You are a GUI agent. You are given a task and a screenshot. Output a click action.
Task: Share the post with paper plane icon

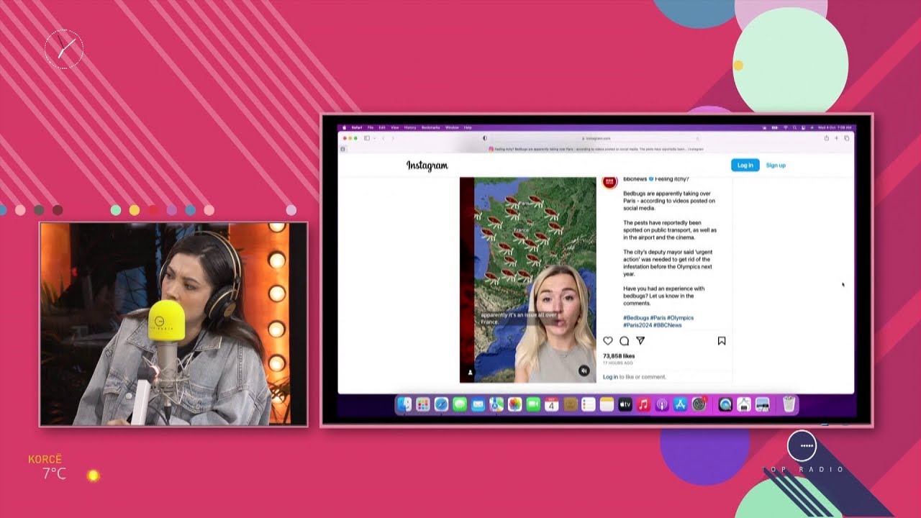640,341
